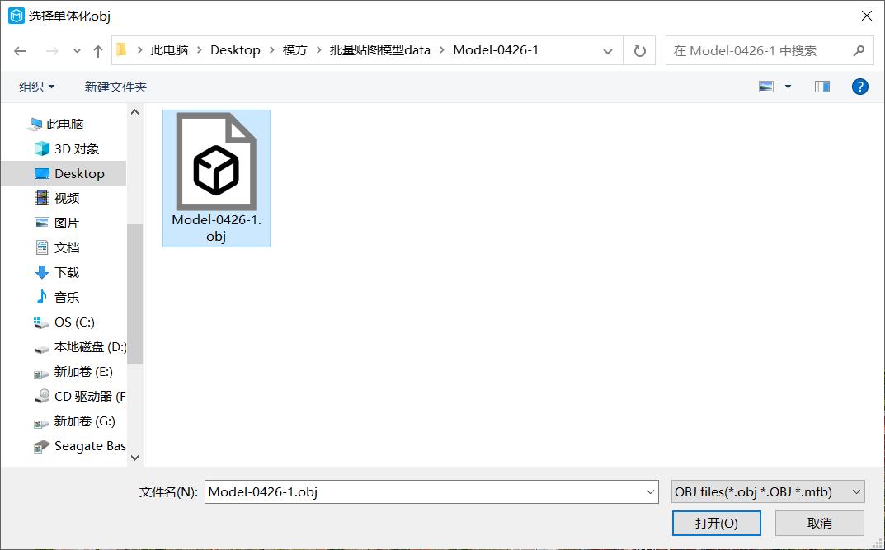The height and width of the screenshot is (550, 885).
Task: Select 此电脑 in the navigation tree
Action: coord(65,125)
